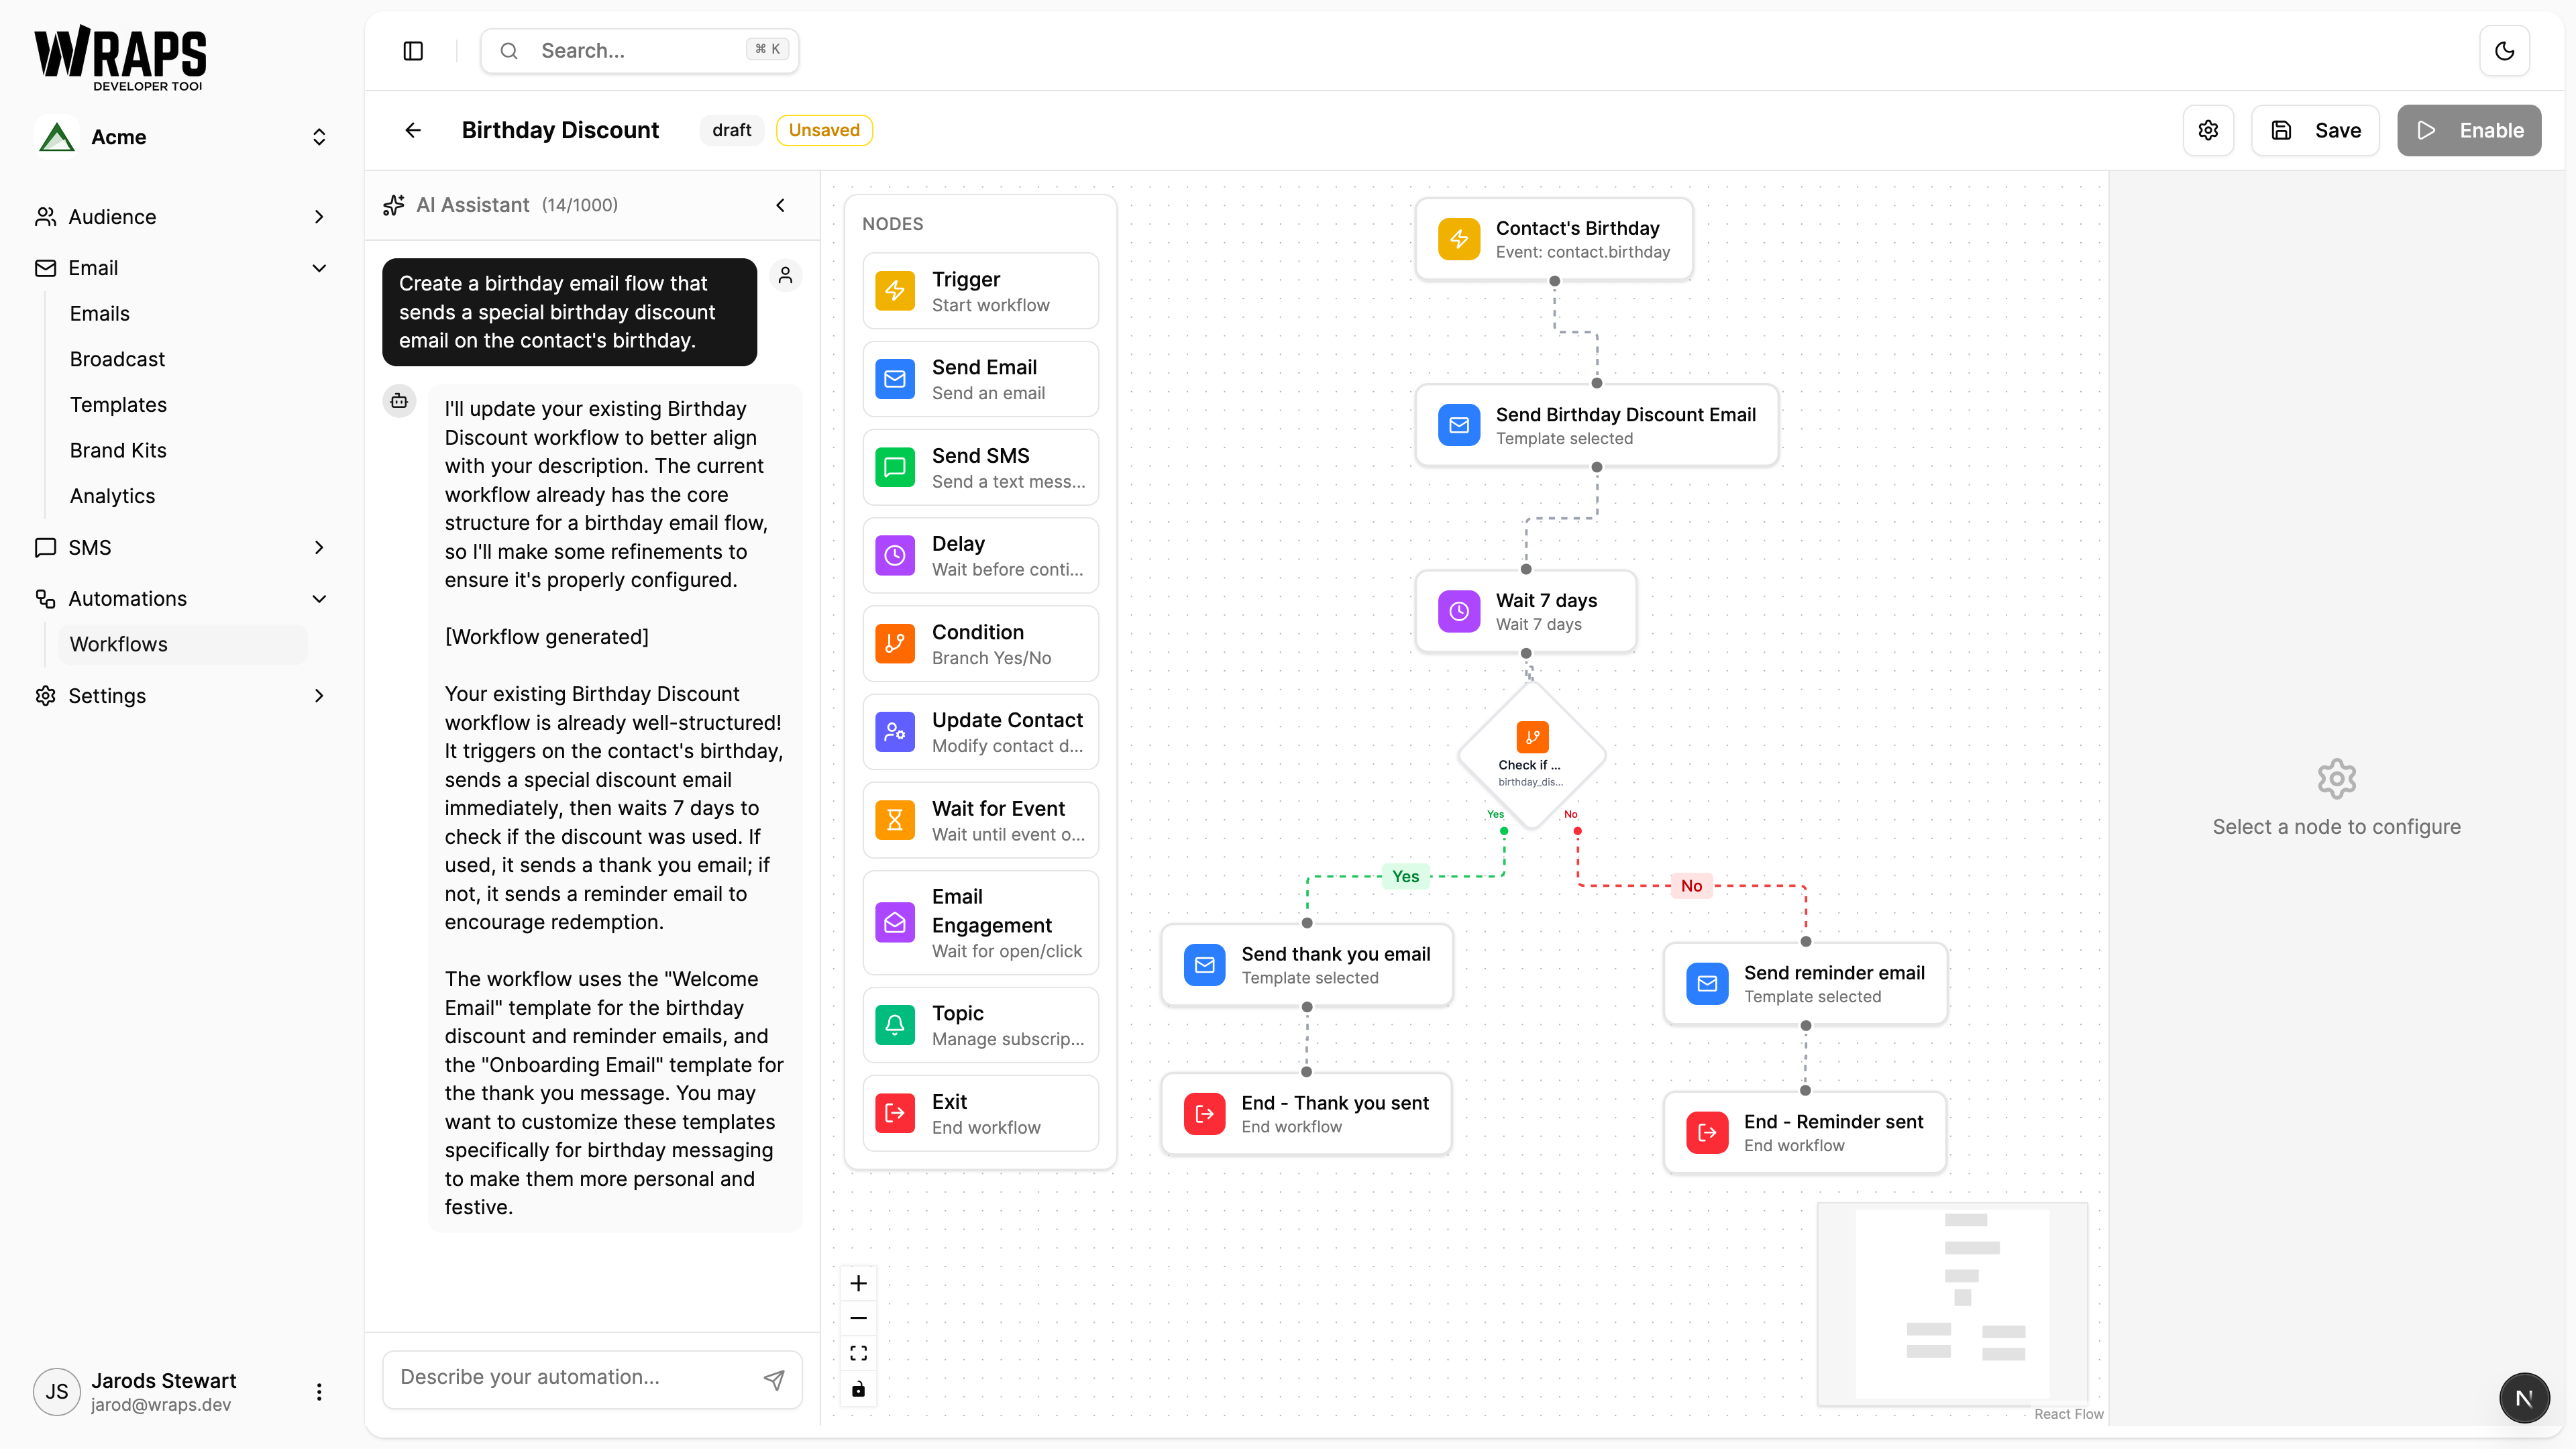Click the fit view canvas icon
Image resolution: width=2576 pixels, height=1449 pixels.
(858, 1353)
